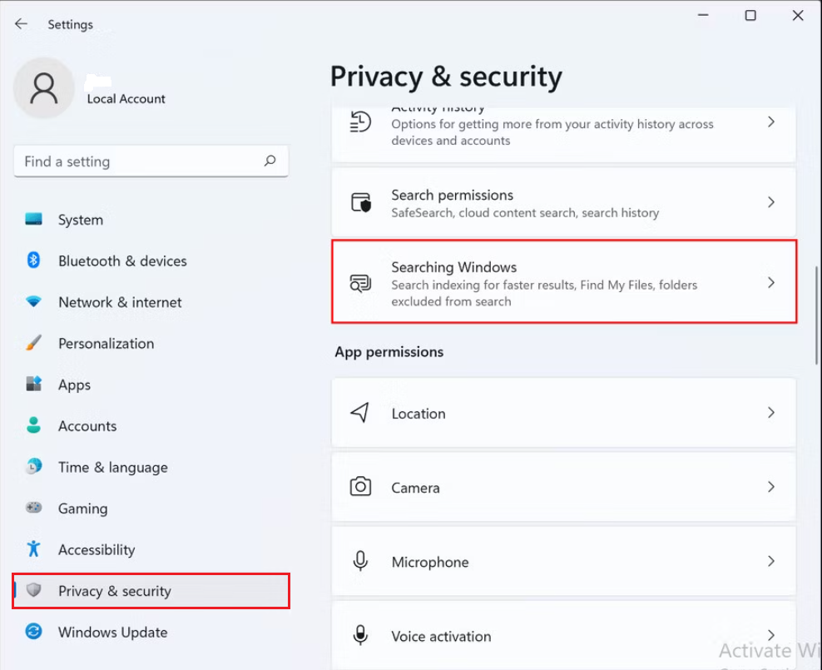Image resolution: width=822 pixels, height=670 pixels.
Task: Expand Microphone chevron
Action: pos(770,562)
